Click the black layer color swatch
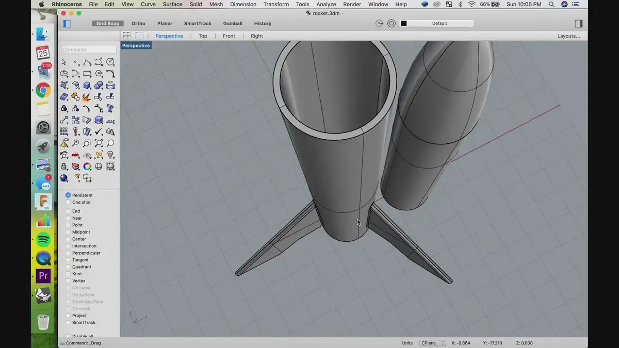Screen dimensions: 619x348 pyautogui.click(x=404, y=23)
